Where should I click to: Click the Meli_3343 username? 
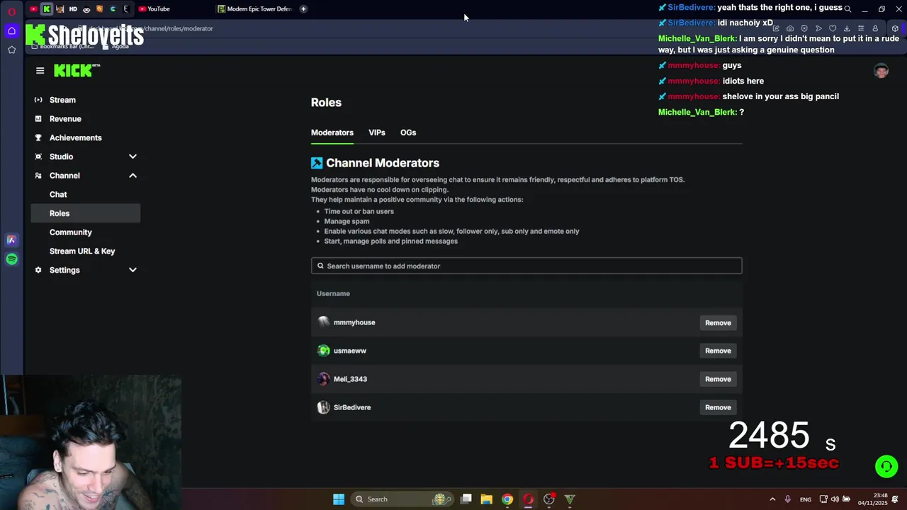point(350,379)
